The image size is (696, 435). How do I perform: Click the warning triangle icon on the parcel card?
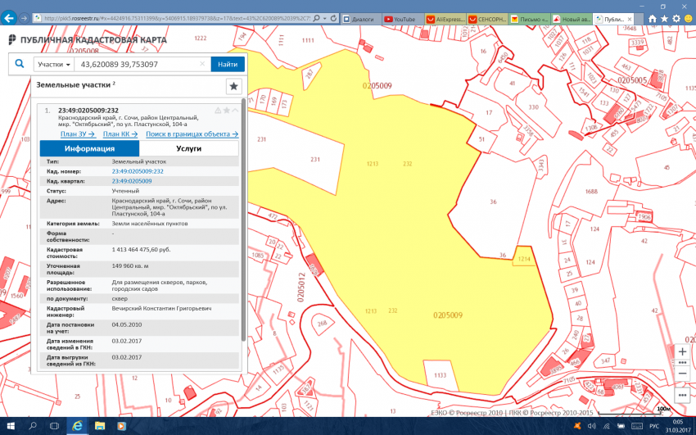click(217, 111)
